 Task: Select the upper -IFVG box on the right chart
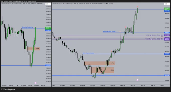(x=100, y=63)
